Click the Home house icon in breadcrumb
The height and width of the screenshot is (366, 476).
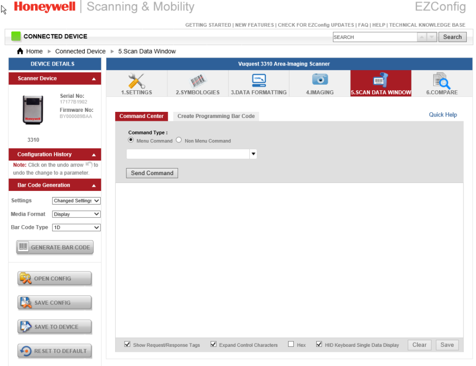pyautogui.click(x=20, y=51)
